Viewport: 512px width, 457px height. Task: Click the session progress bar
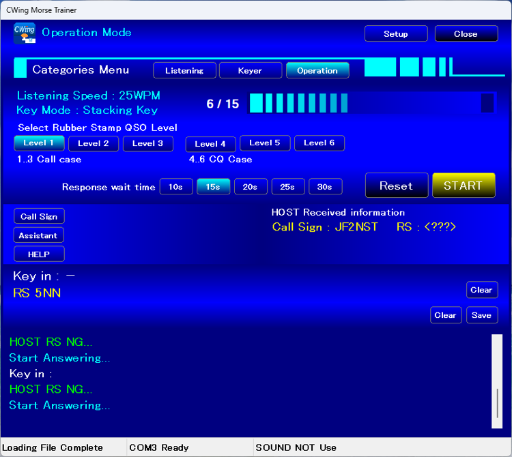pyautogui.click(x=371, y=103)
